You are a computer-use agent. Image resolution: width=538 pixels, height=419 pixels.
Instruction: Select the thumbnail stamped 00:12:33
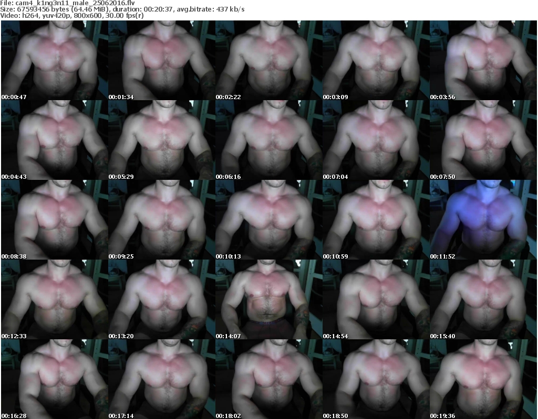[55, 299]
